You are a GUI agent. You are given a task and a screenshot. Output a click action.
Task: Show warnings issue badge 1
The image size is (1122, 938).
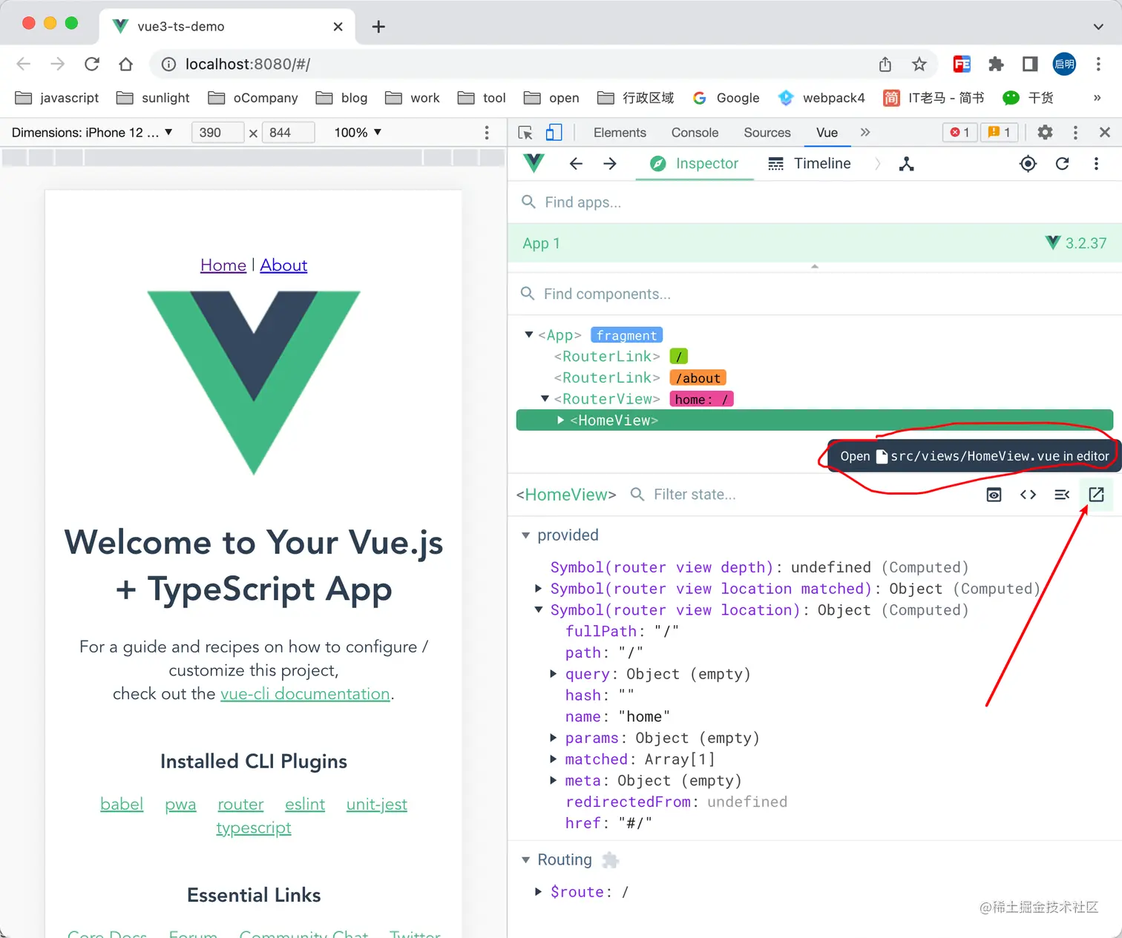(x=999, y=133)
